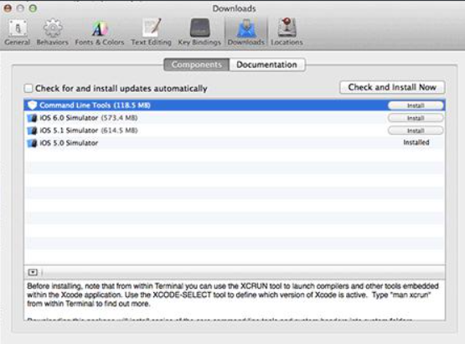
Task: Open Locations preferences pane
Action: (287, 32)
